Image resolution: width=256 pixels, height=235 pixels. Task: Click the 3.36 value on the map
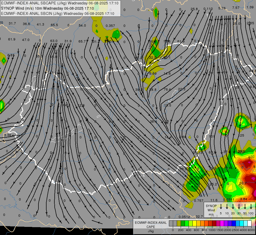coord(8,135)
